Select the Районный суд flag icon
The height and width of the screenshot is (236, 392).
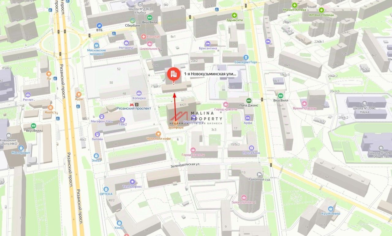(x=259, y=174)
